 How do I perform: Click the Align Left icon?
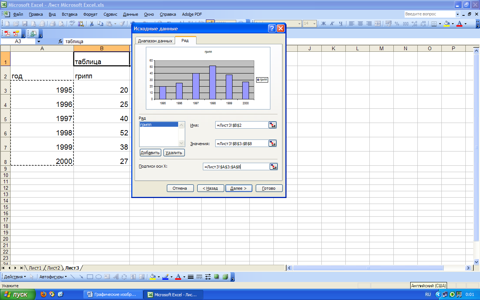pos(352,24)
